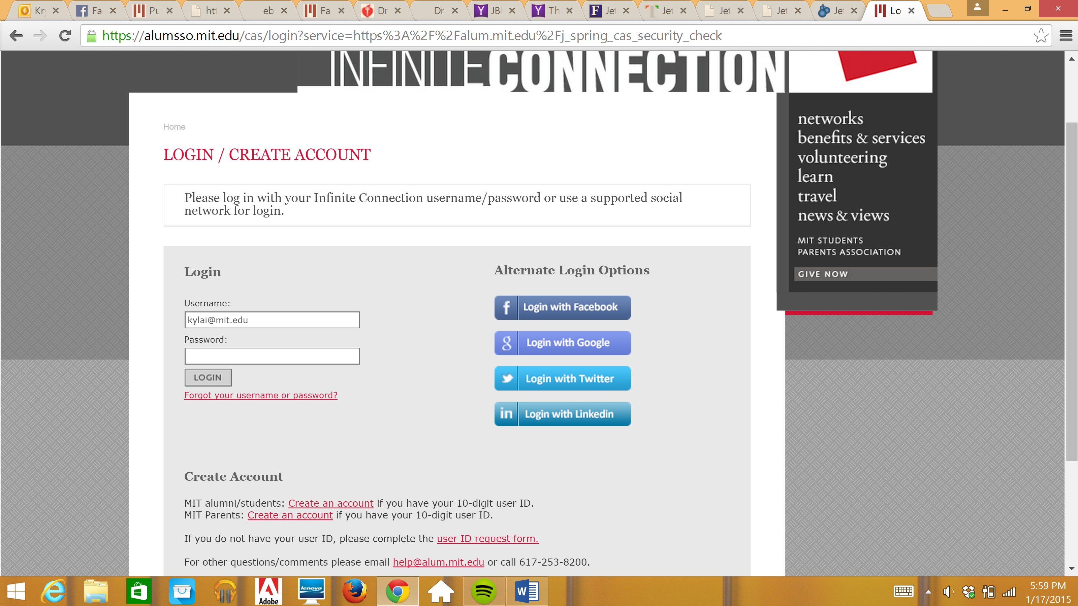The width and height of the screenshot is (1078, 606).
Task: Log in with Google
Action: coord(563,343)
